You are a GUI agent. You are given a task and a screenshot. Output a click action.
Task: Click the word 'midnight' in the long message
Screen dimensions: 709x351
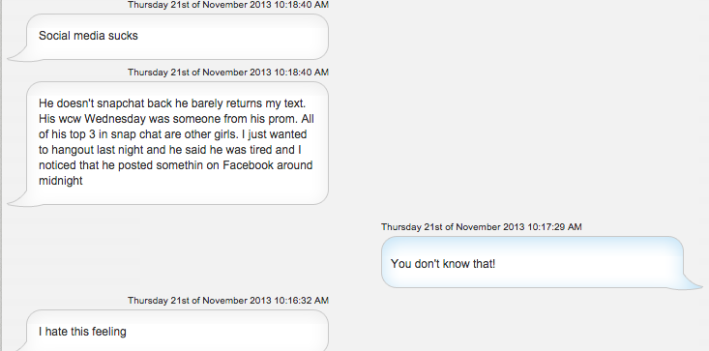[x=61, y=181]
